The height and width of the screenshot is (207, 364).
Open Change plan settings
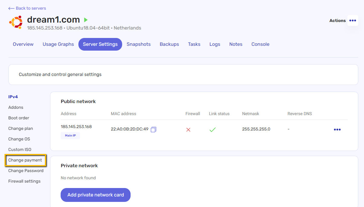pyautogui.click(x=21, y=128)
